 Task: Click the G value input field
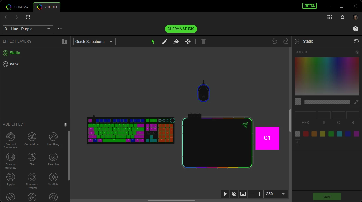click(x=338, y=115)
